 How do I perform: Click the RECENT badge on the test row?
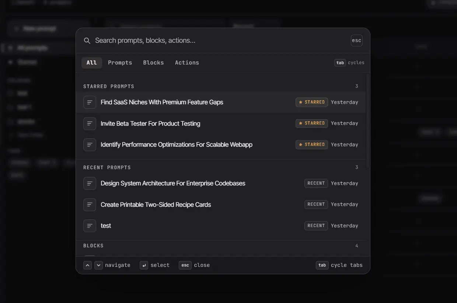316,226
